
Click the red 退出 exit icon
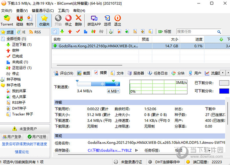(117, 20)
